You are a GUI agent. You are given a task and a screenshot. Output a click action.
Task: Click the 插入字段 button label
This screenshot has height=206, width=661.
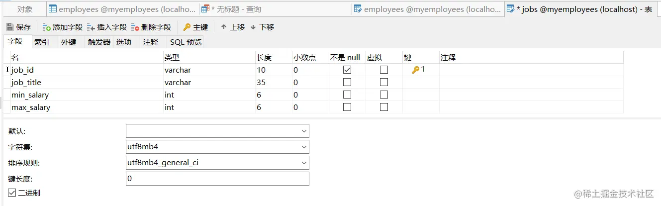coord(112,27)
